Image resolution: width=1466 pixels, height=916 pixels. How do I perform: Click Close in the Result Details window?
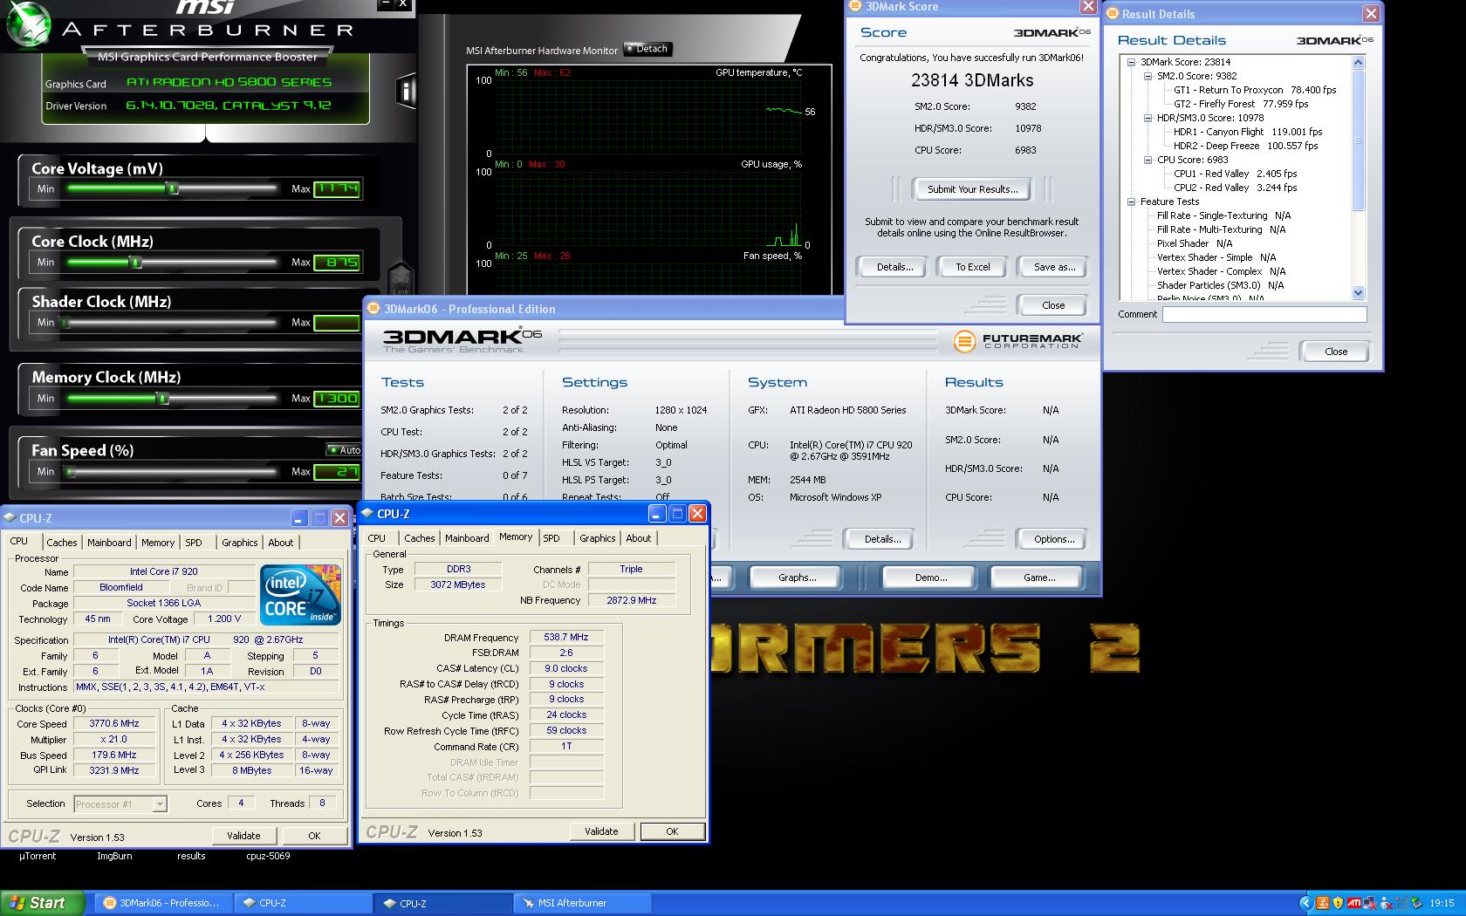click(x=1335, y=352)
